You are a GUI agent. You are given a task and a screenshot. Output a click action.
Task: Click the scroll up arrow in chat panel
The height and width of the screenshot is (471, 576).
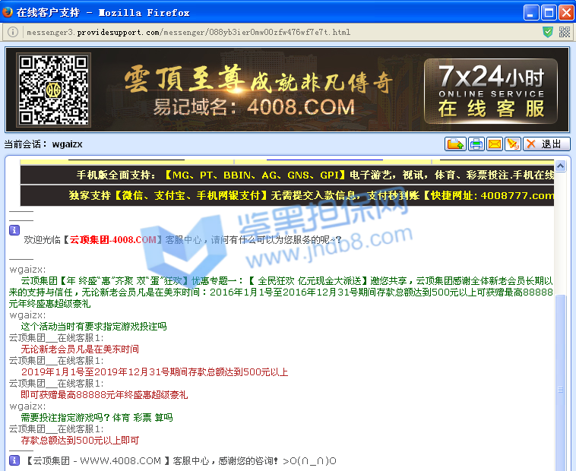[x=561, y=166]
